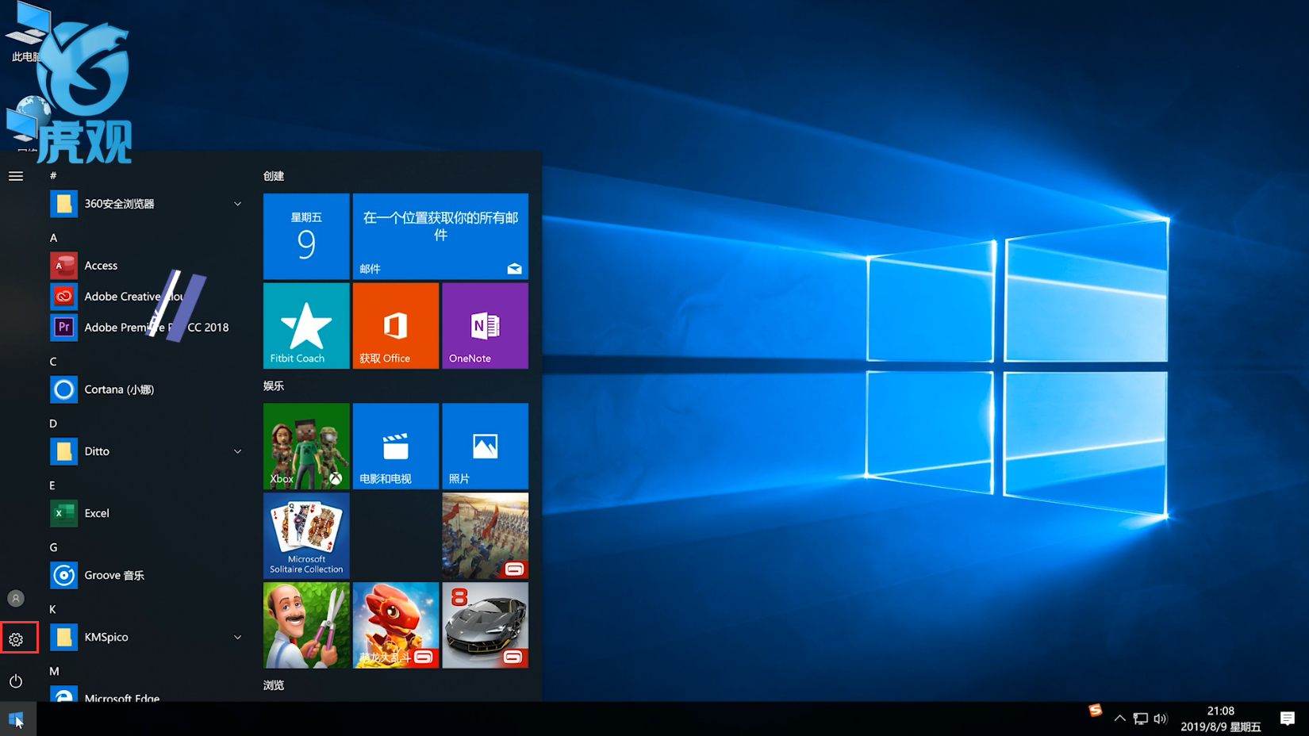Viewport: 1309px width, 736px height.
Task: Open the Fitbit Coach tile
Action: point(306,326)
